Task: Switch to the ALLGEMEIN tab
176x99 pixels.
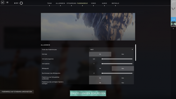Action: tap(60, 3)
